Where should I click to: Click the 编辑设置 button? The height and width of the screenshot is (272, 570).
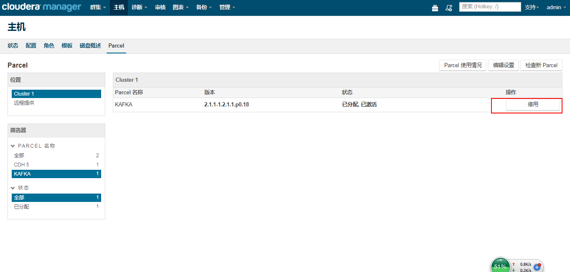[504, 65]
